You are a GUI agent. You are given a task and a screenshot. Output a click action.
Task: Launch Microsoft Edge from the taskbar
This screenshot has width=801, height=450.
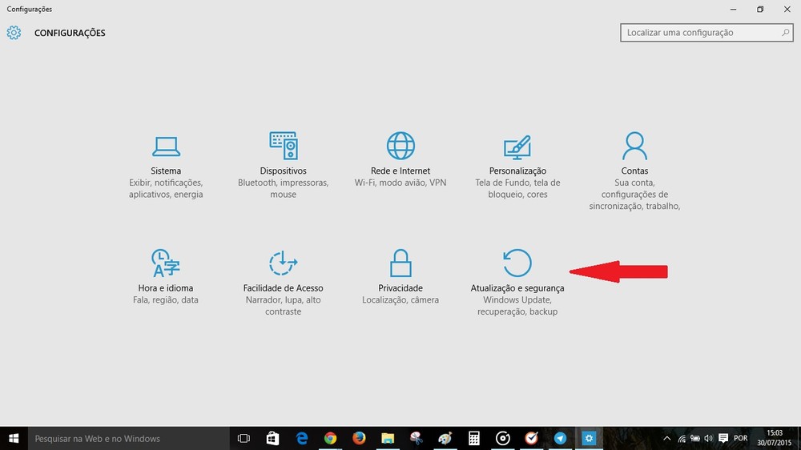click(x=302, y=438)
